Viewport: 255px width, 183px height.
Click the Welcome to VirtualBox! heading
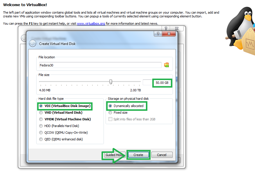25,5
